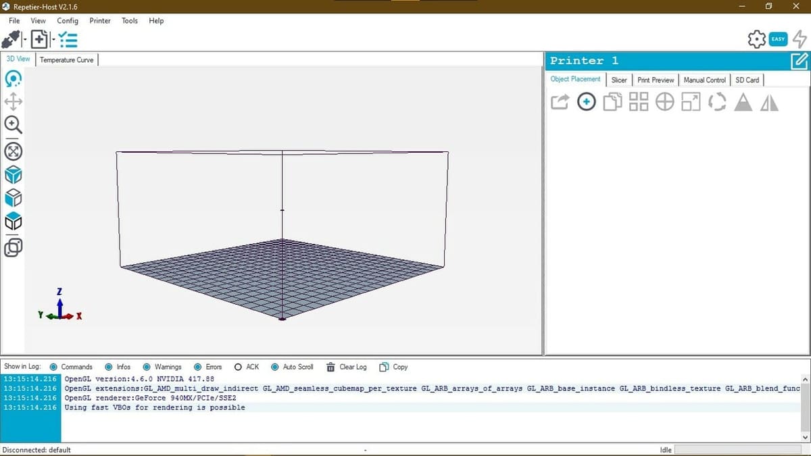The width and height of the screenshot is (811, 456).
Task: Click the Clear Log button
Action: [347, 367]
